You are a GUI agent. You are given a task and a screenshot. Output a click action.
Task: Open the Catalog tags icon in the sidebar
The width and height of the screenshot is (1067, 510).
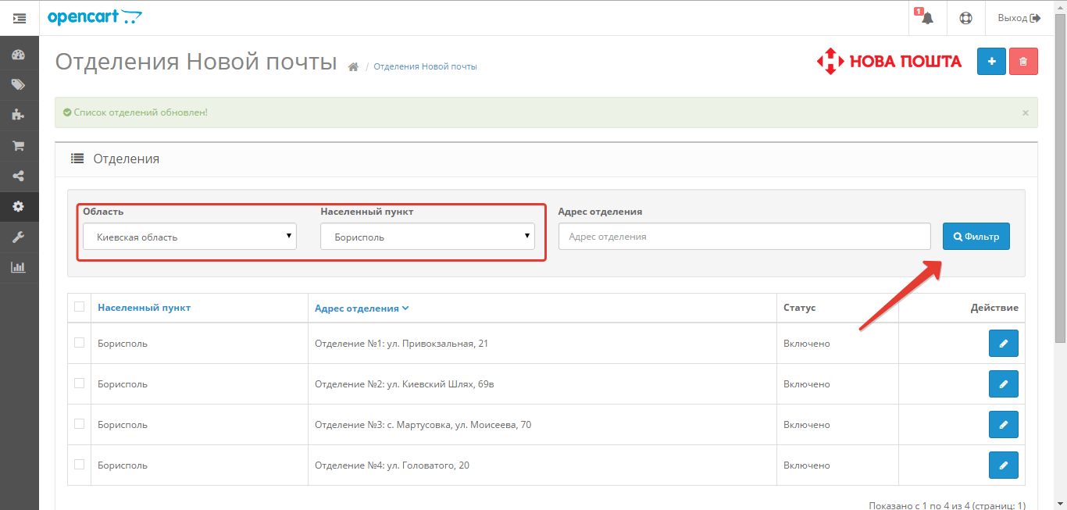tap(19, 85)
